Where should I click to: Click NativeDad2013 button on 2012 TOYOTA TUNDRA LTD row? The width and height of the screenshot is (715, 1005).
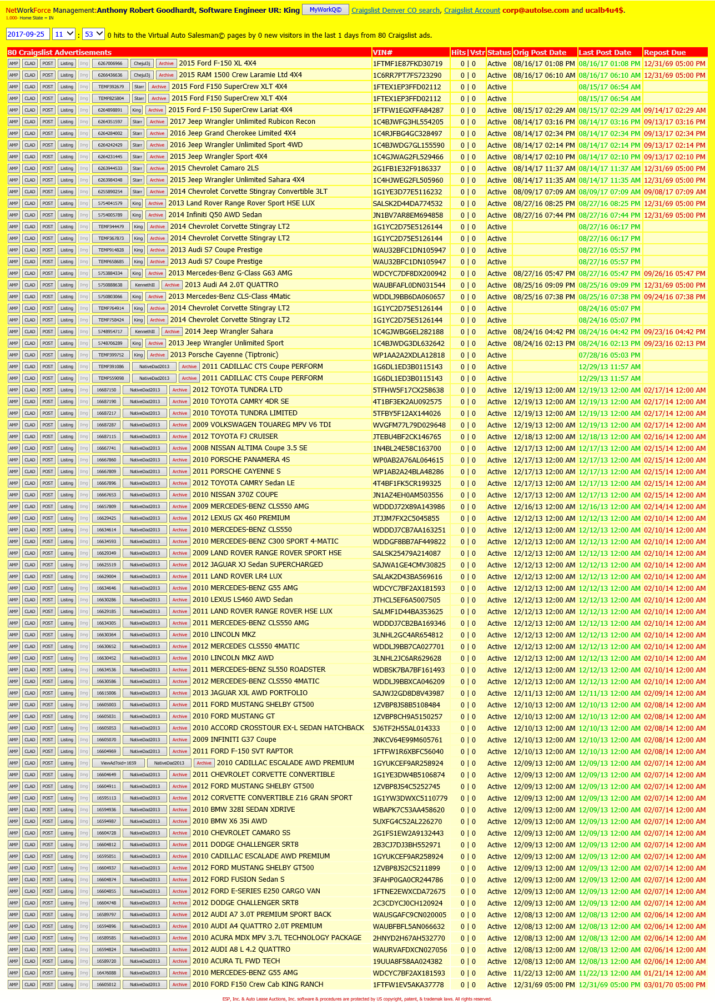145,390
